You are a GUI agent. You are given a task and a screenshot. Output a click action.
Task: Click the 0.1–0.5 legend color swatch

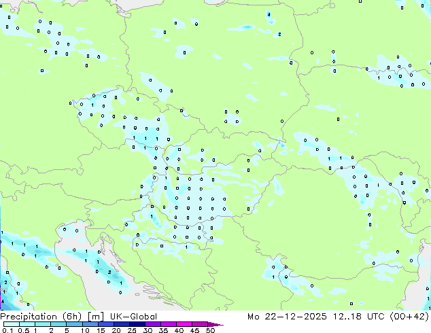[x=12, y=324]
